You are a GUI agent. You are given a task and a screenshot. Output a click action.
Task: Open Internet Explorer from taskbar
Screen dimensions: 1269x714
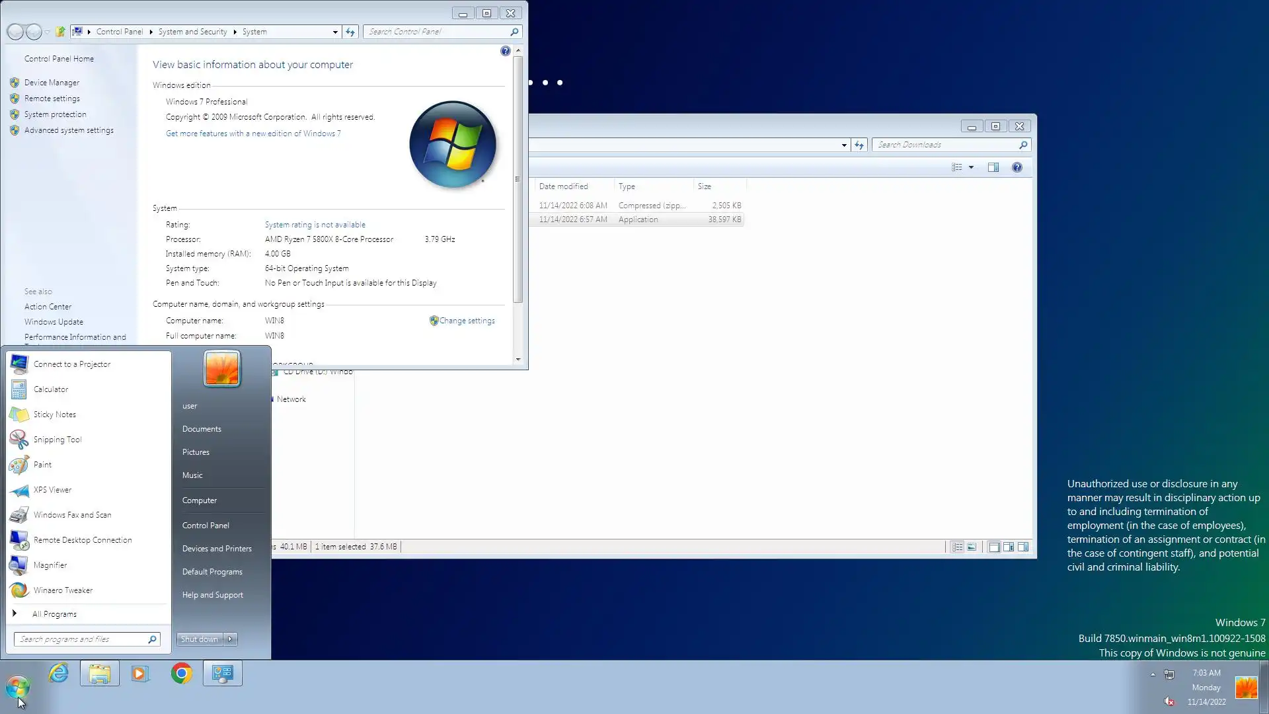[59, 674]
